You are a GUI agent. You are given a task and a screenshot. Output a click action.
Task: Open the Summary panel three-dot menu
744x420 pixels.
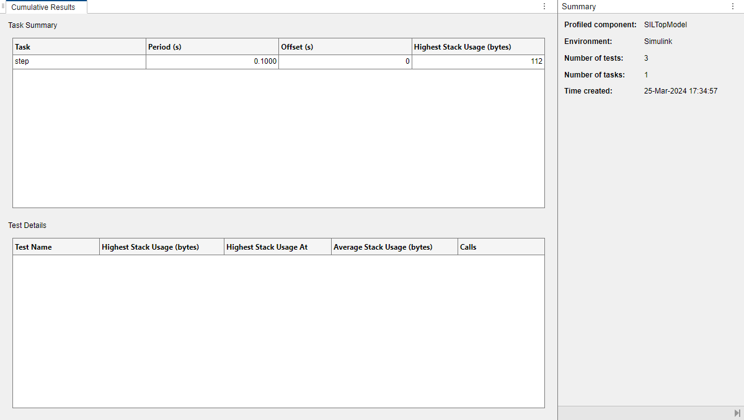click(732, 7)
